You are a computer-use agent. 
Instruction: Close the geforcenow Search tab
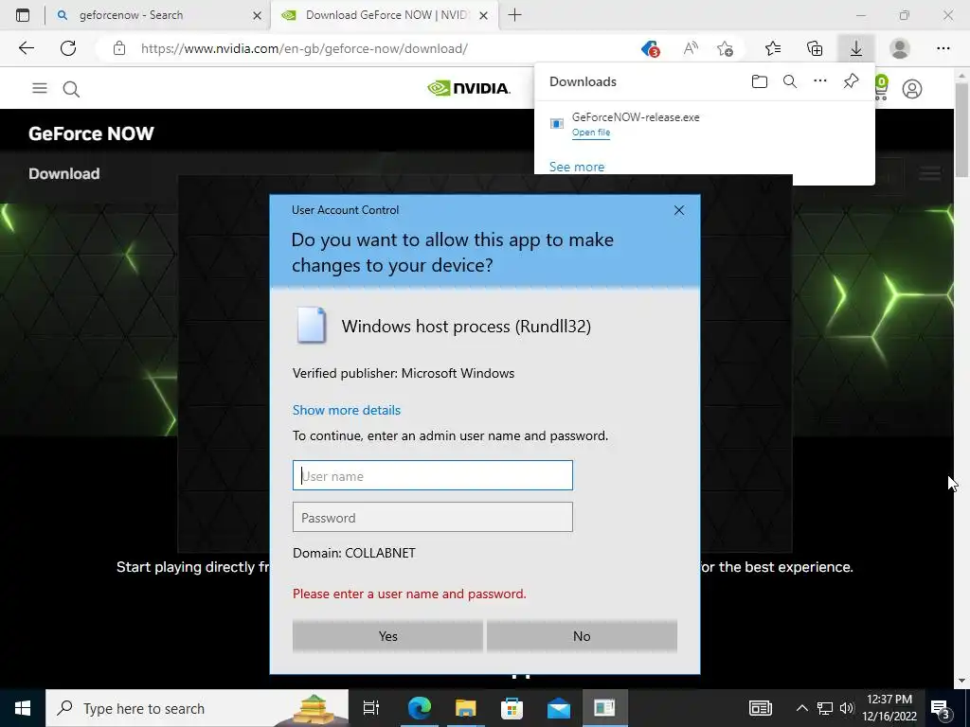coord(258,15)
